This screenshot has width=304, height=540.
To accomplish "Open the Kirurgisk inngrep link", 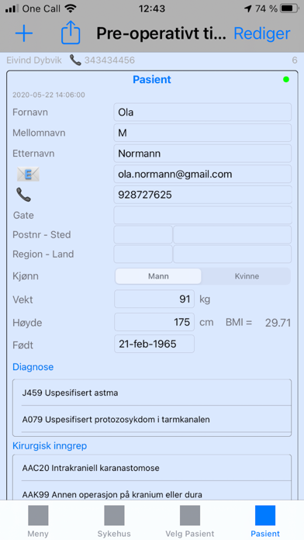I will [50, 446].
